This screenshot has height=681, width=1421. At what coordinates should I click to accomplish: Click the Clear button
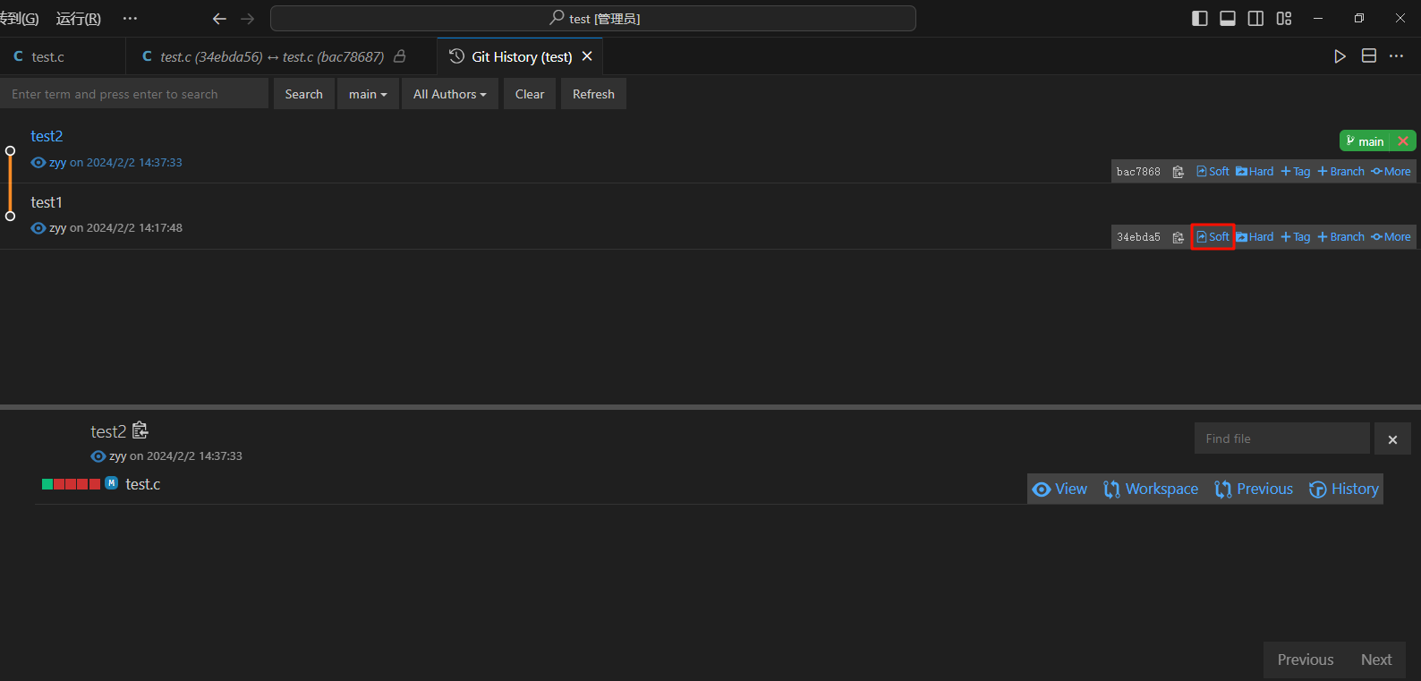point(530,94)
